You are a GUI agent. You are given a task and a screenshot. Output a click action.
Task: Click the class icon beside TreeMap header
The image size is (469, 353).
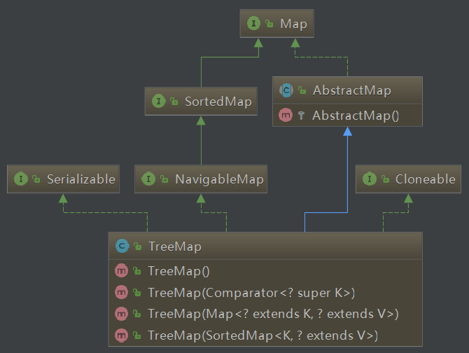pyautogui.click(x=122, y=246)
